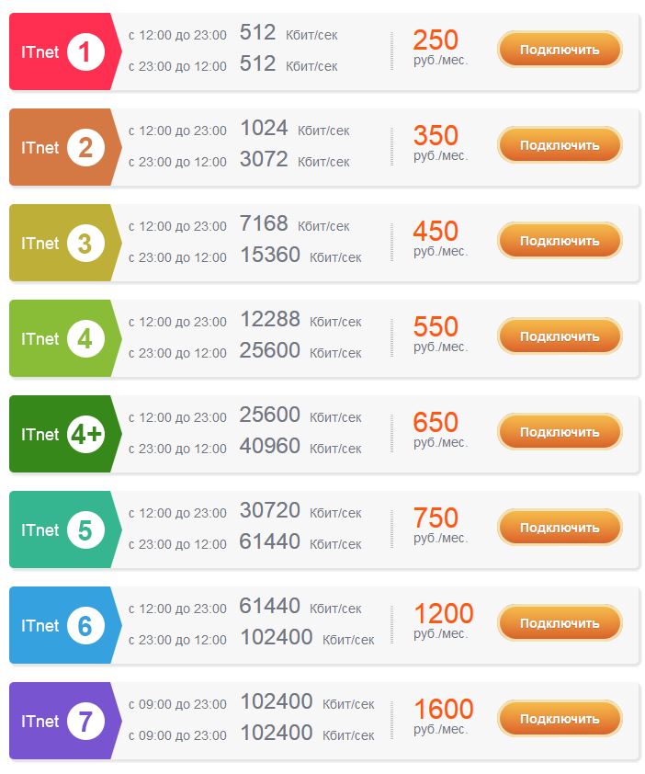Hit Подключить on the 750 руб. plan

point(560,528)
